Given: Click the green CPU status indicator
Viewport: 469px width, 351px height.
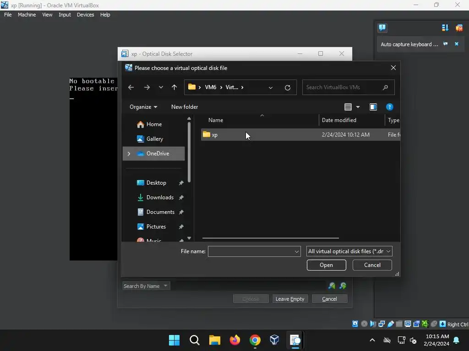Looking at the screenshot, I should pyautogui.click(x=425, y=324).
